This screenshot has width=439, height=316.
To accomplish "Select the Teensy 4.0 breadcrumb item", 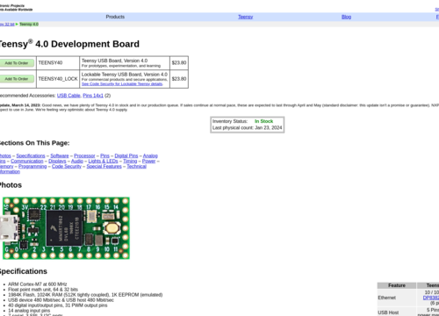I will (29, 25).
